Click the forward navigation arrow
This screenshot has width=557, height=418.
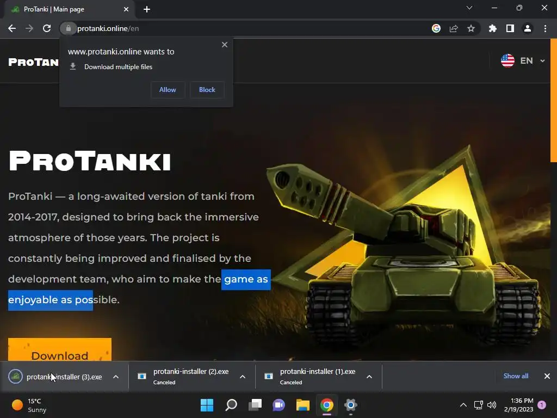click(29, 28)
